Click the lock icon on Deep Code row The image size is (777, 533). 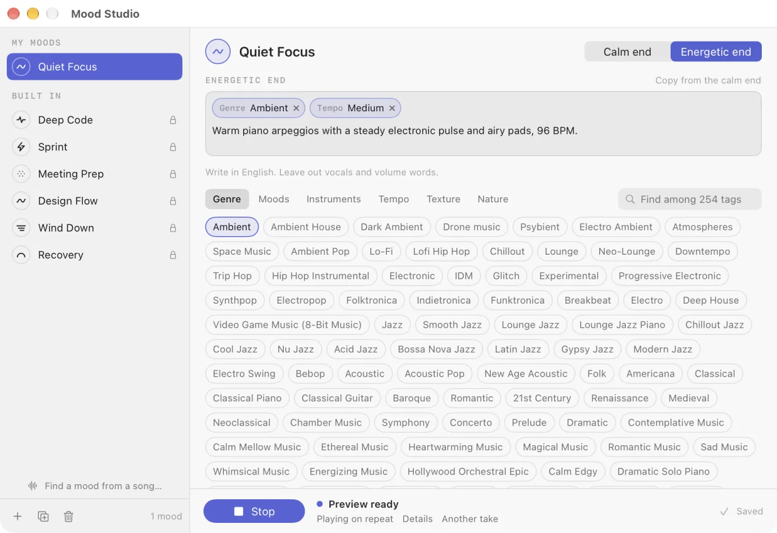tap(173, 120)
